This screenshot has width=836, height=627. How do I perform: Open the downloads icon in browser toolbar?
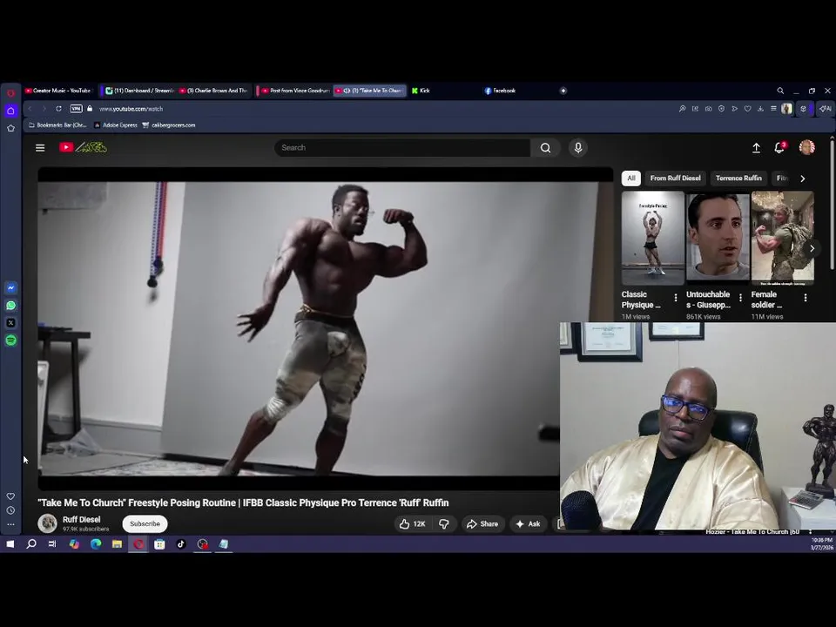[760, 109]
